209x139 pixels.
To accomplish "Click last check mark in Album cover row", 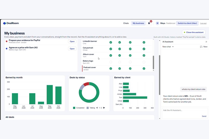I will point(144,55).
